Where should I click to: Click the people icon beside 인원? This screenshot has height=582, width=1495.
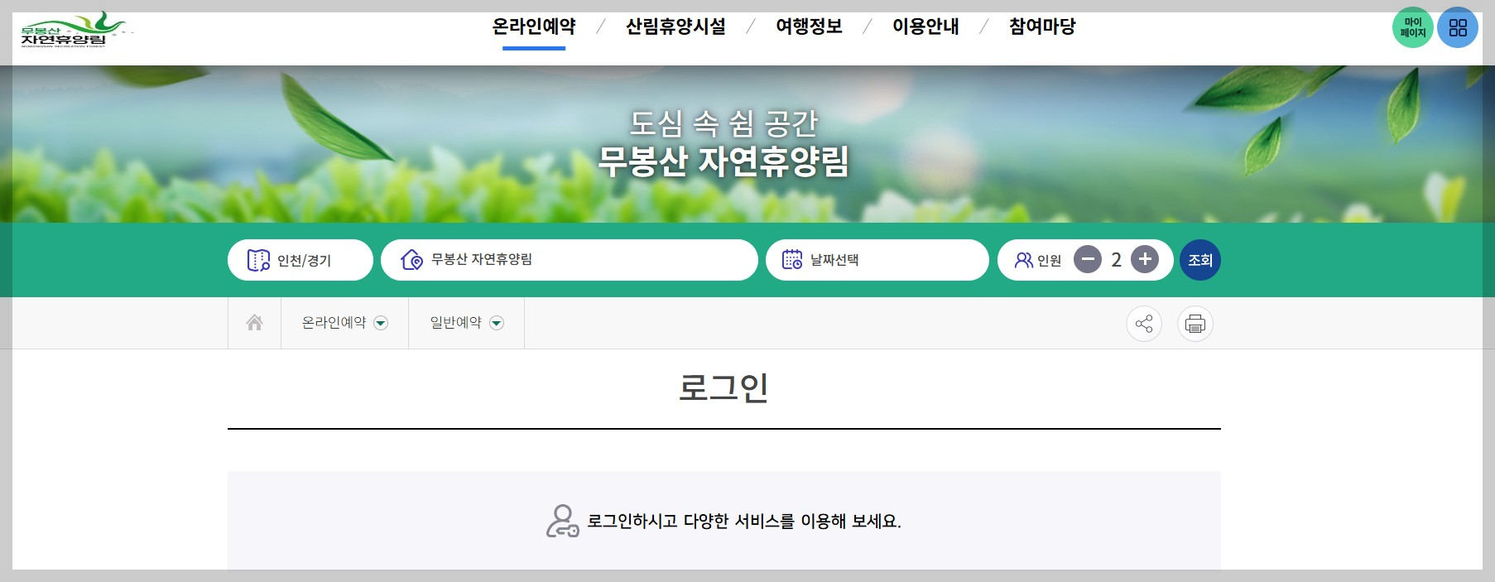coord(1024,260)
